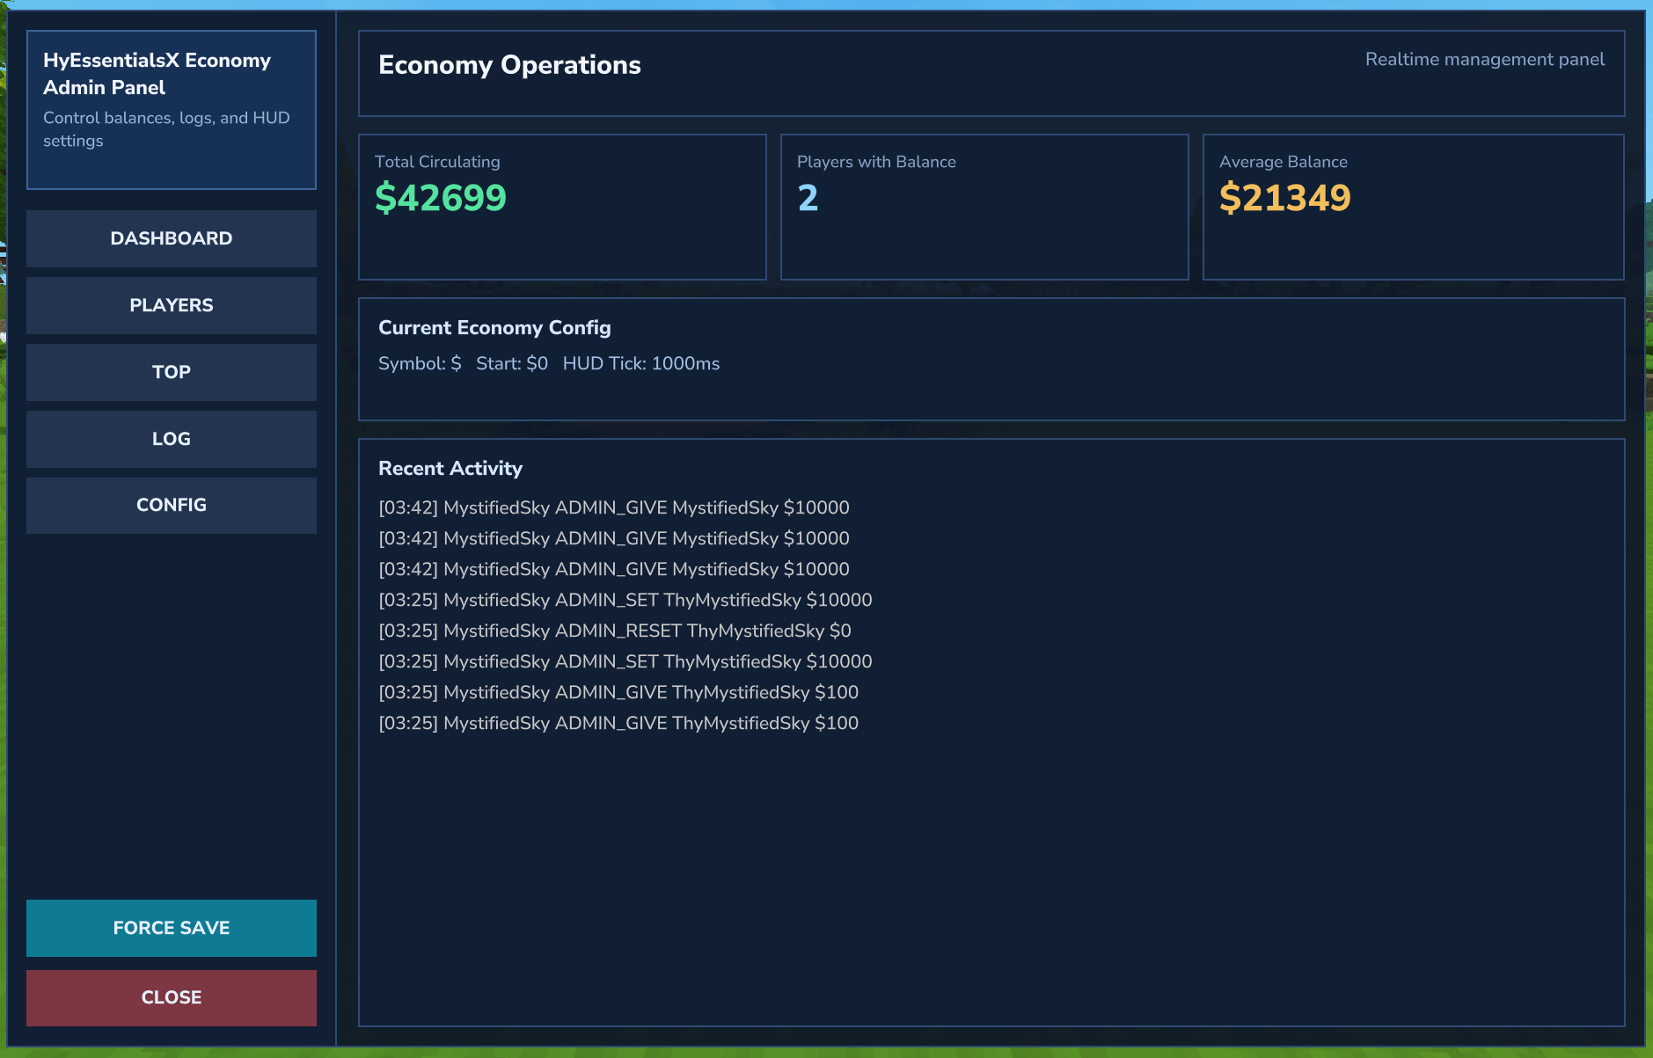
Task: Click the Start: $0 config value
Action: [x=511, y=364]
